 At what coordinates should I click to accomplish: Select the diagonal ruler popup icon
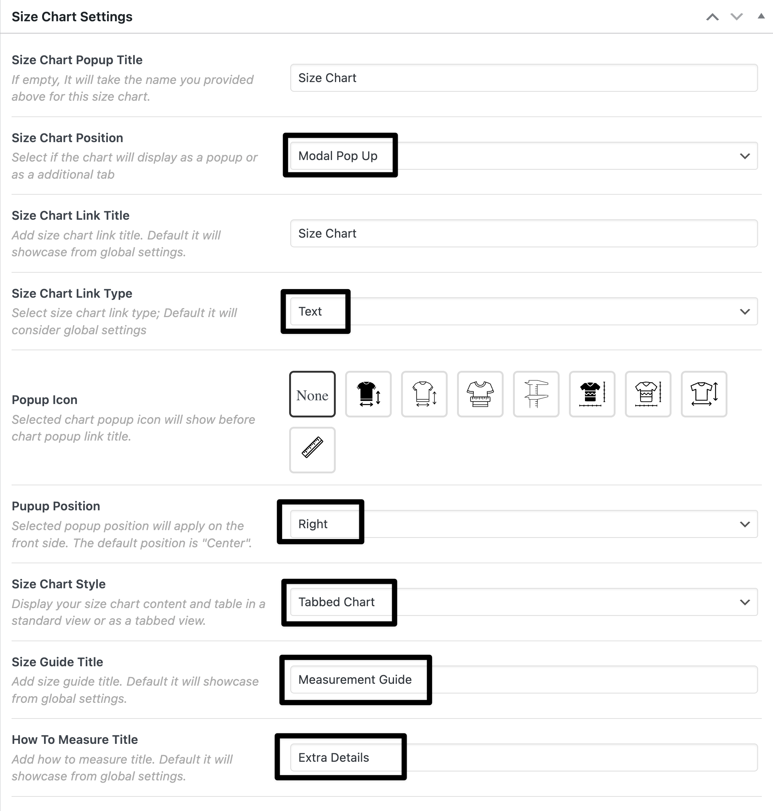point(312,450)
